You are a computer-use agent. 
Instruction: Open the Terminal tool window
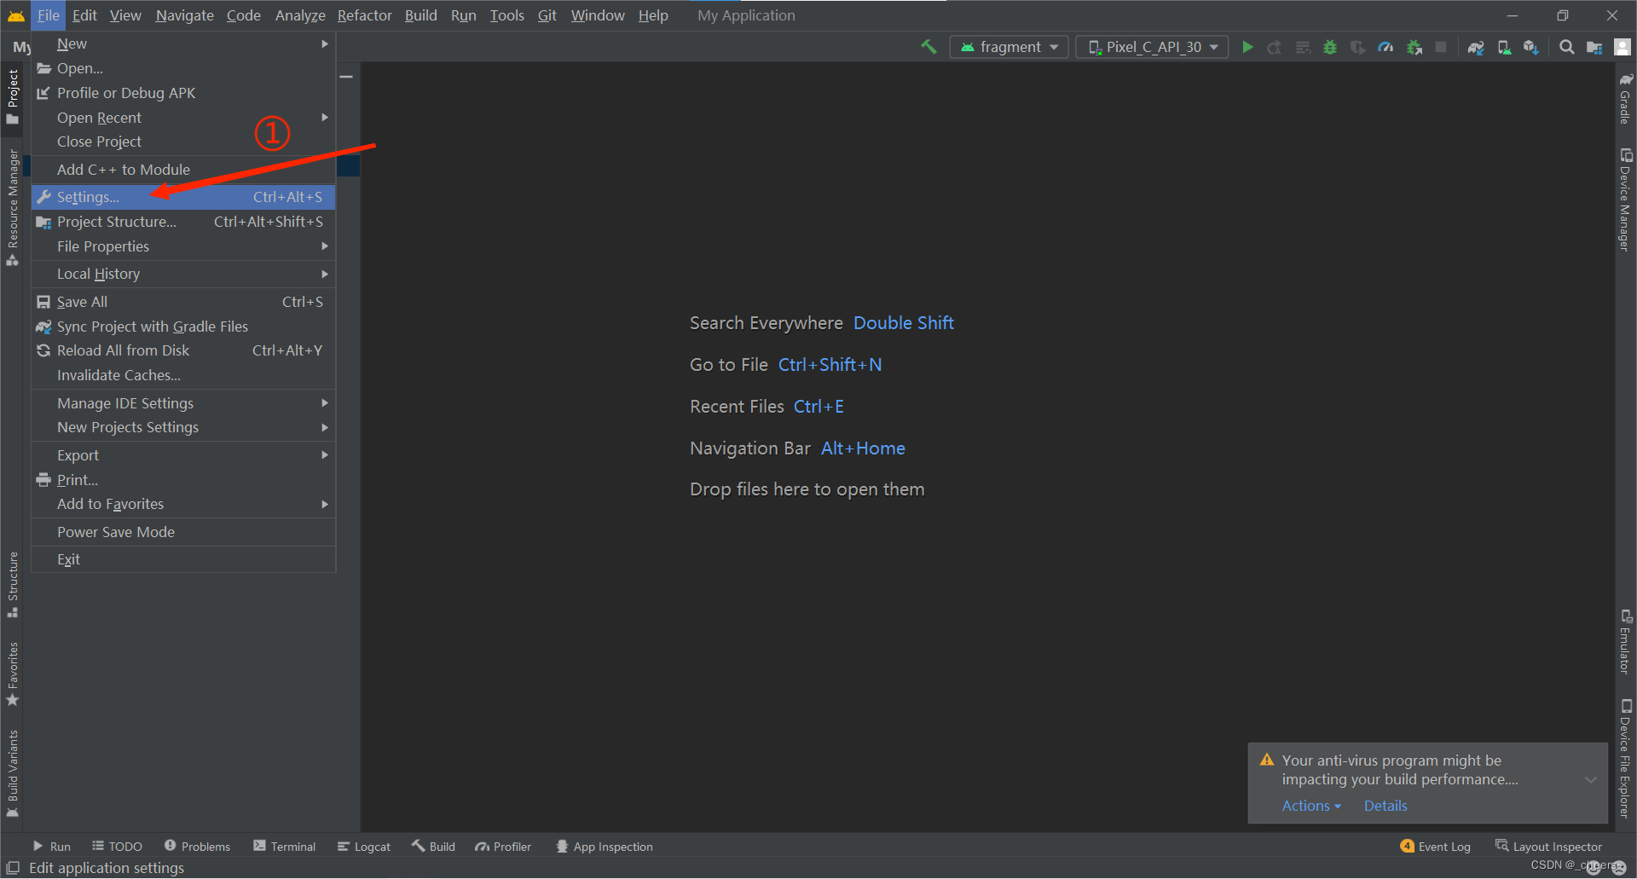pyautogui.click(x=285, y=847)
